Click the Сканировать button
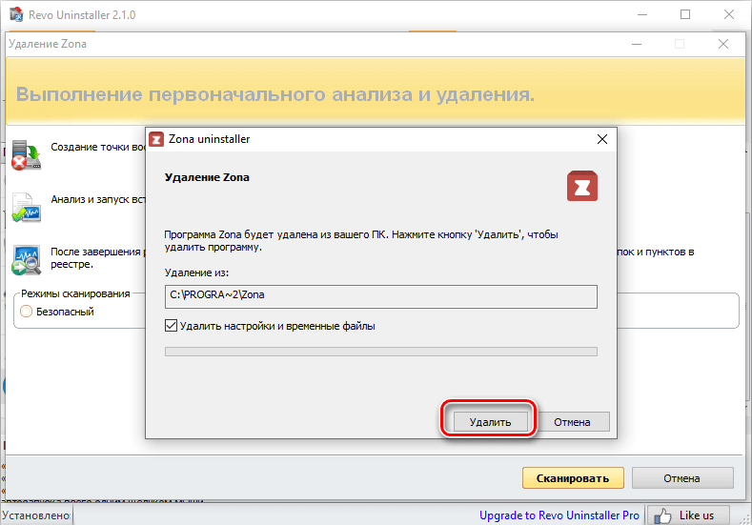Viewport: 752px width, 525px height. click(x=573, y=478)
